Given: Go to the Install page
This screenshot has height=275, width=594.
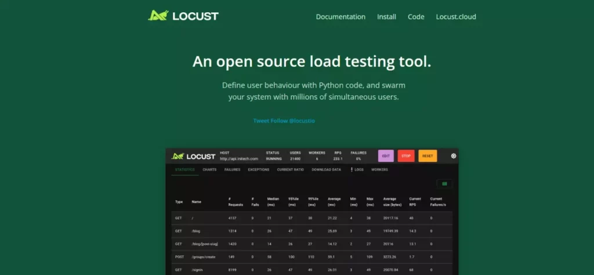Looking at the screenshot, I should coord(386,17).
